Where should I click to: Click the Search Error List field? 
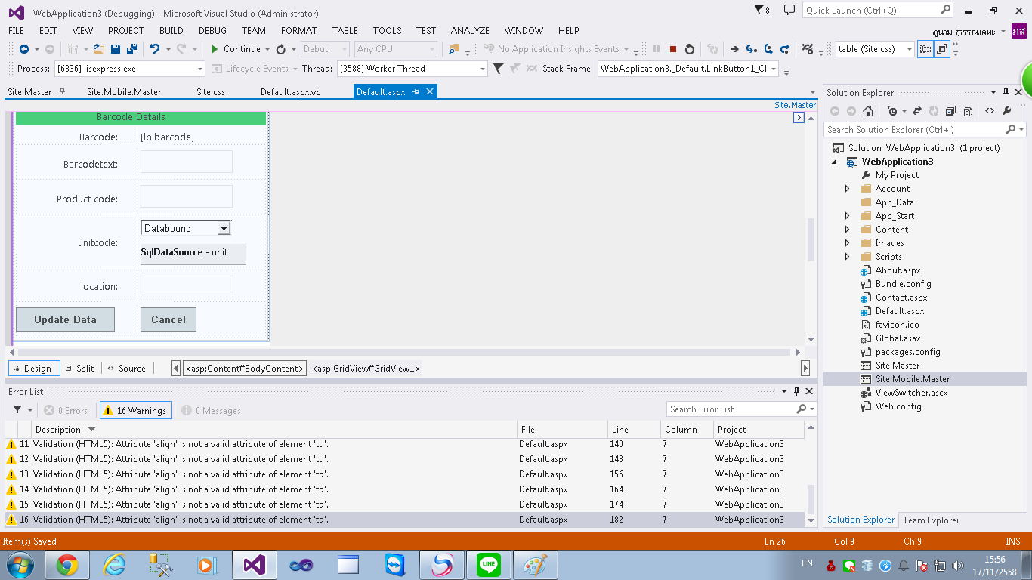coord(742,409)
